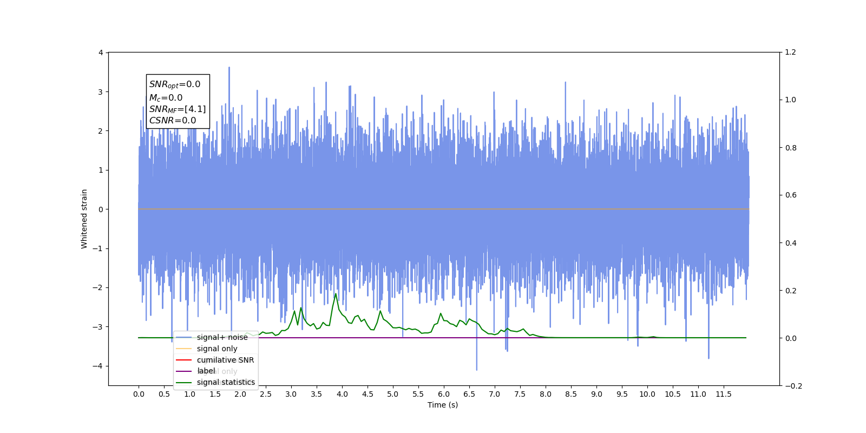The height and width of the screenshot is (433, 866).
Task: Click the 9.5 tick on the time axis
Action: click(622, 394)
